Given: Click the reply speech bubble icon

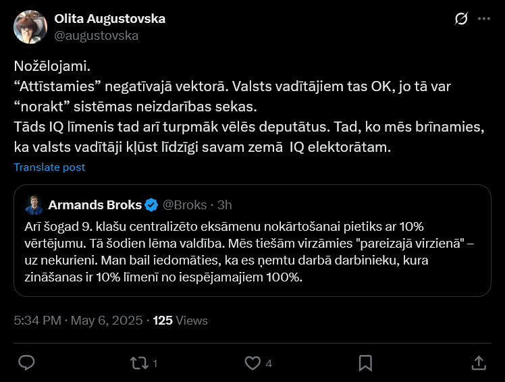Looking at the screenshot, I should tap(26, 363).
